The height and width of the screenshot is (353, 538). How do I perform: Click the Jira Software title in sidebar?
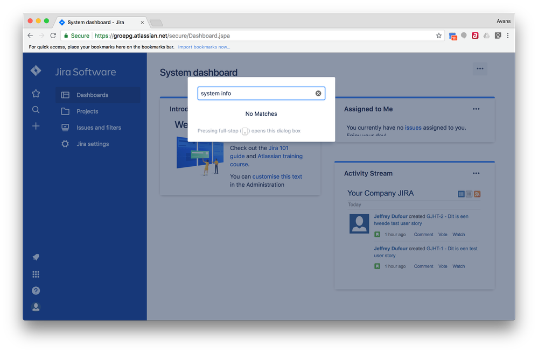[x=86, y=72]
